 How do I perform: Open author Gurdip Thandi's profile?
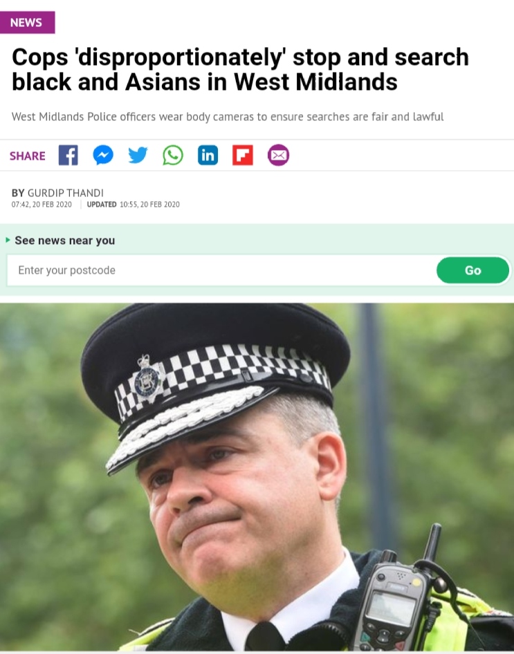[x=65, y=193]
